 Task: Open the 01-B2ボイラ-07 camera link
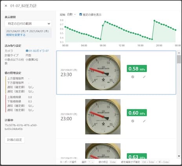coord(39,51)
